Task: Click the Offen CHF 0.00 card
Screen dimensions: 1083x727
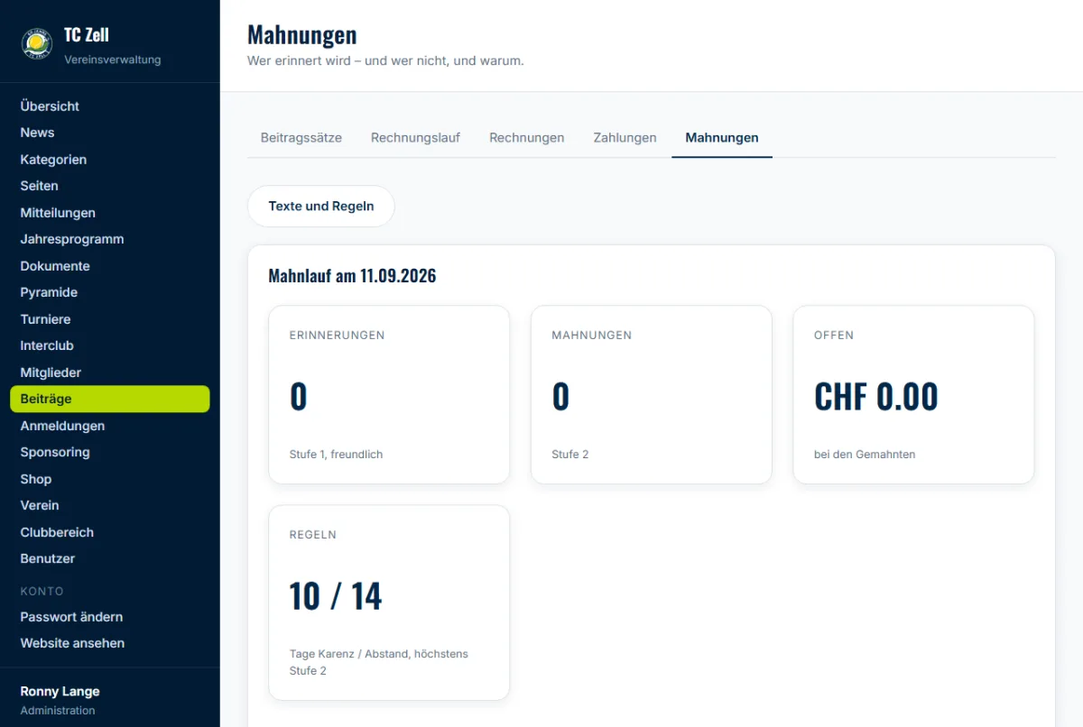Action: [x=913, y=394]
